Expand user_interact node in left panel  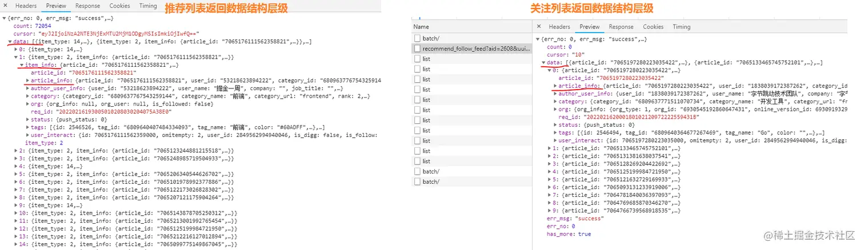pyautogui.click(x=27, y=135)
